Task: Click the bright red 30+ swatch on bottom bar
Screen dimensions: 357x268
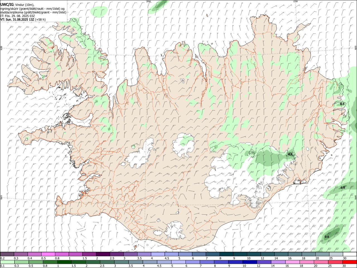Action: click(x=349, y=262)
